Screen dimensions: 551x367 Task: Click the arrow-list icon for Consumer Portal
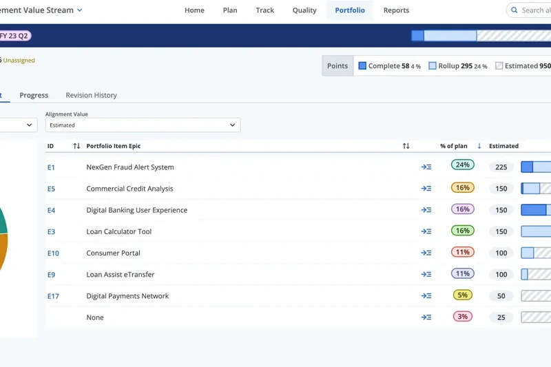click(426, 253)
